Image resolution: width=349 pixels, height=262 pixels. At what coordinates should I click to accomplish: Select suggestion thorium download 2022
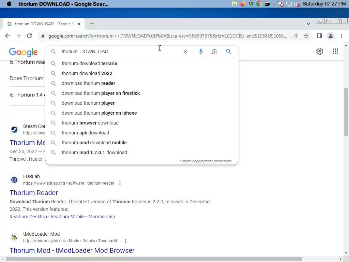coord(142,73)
